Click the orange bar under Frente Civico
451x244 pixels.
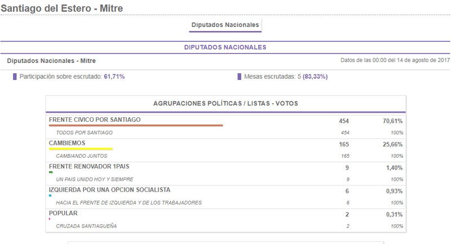[136, 126]
